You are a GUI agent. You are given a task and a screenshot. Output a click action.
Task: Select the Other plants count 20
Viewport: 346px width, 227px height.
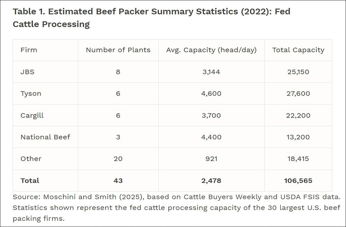(118, 159)
